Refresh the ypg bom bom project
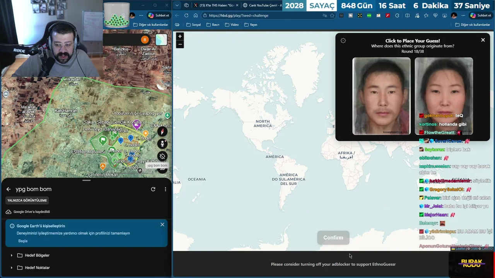This screenshot has height=278, width=495. 153,189
